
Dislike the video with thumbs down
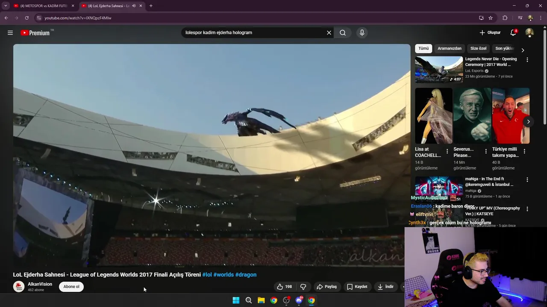tap(303, 287)
